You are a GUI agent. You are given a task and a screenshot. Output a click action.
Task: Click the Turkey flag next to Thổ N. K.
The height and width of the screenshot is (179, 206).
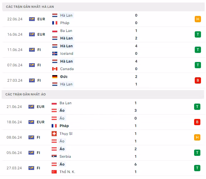coord(54,172)
